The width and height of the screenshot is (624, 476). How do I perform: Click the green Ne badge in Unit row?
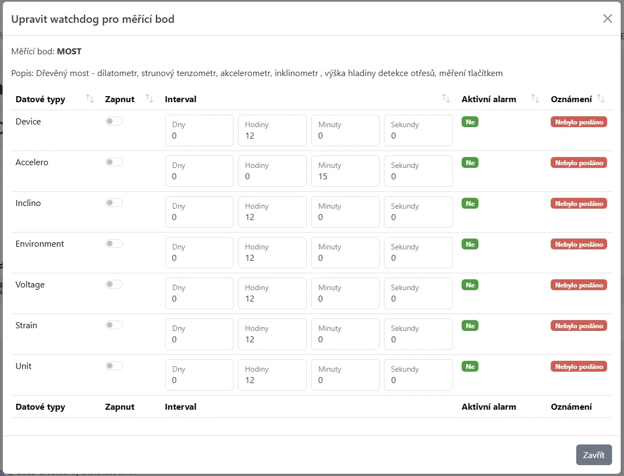pyautogui.click(x=470, y=367)
